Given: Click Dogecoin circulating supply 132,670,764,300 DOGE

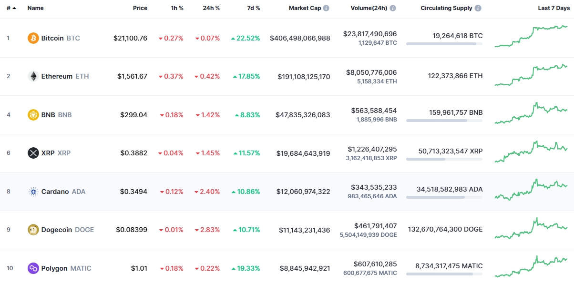Looking at the screenshot, I should [445, 230].
